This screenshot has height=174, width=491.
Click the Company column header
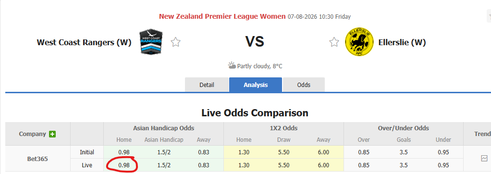(x=33, y=134)
